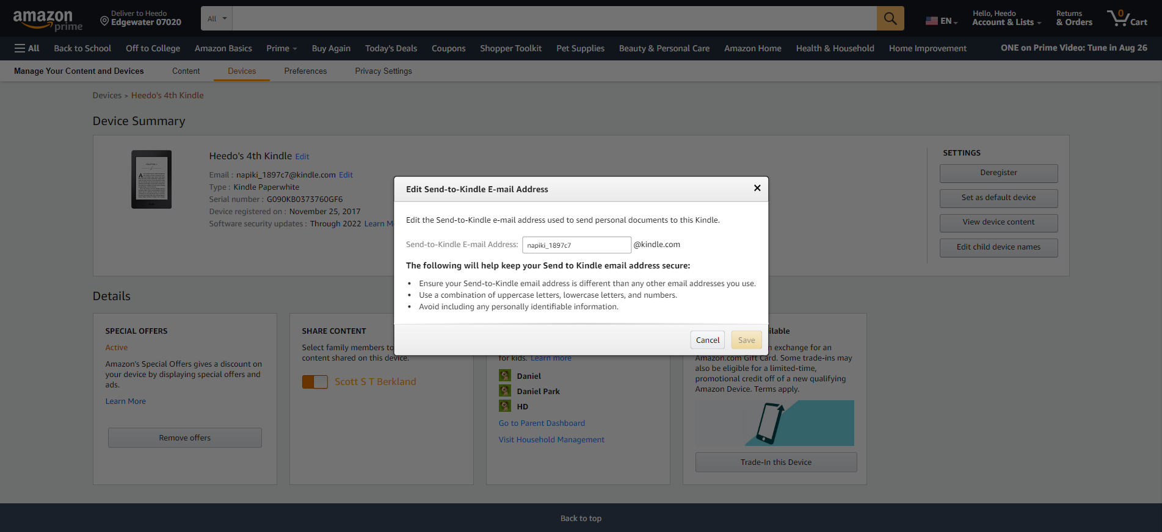Click Manage Your Content and Devices
The width and height of the screenshot is (1162, 532).
79,71
